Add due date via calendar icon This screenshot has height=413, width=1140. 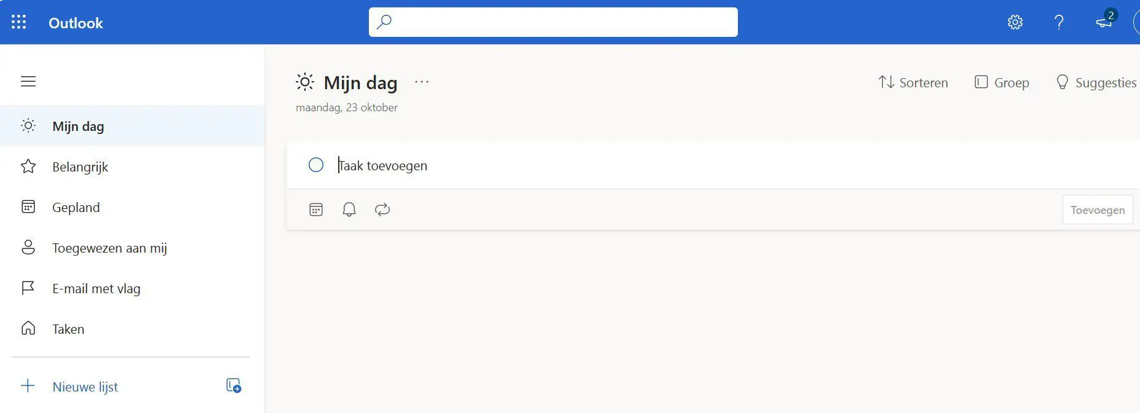pos(316,210)
